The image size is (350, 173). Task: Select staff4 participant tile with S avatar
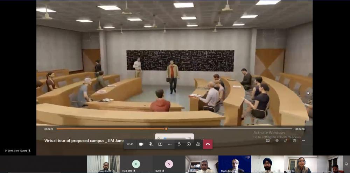click(169, 164)
